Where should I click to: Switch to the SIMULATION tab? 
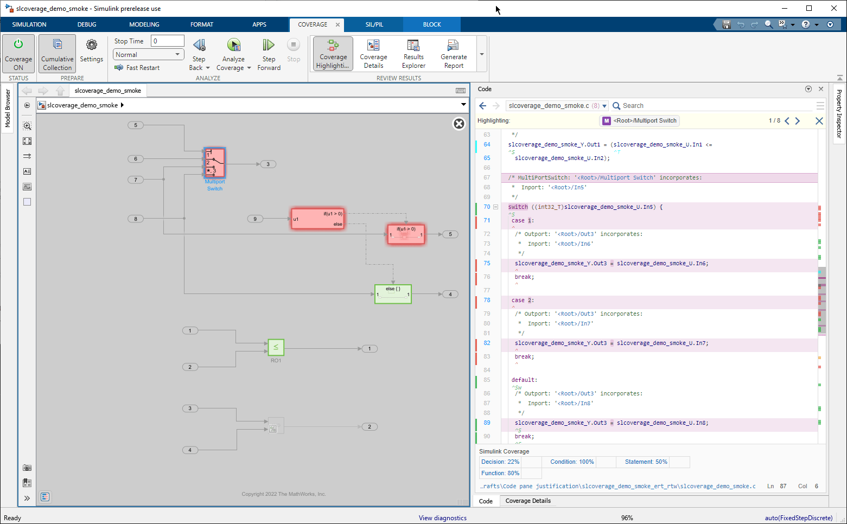(x=29, y=24)
